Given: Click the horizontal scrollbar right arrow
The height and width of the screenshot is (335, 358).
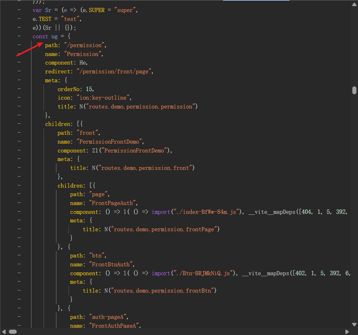Looking at the screenshot, I should [x=347, y=332].
